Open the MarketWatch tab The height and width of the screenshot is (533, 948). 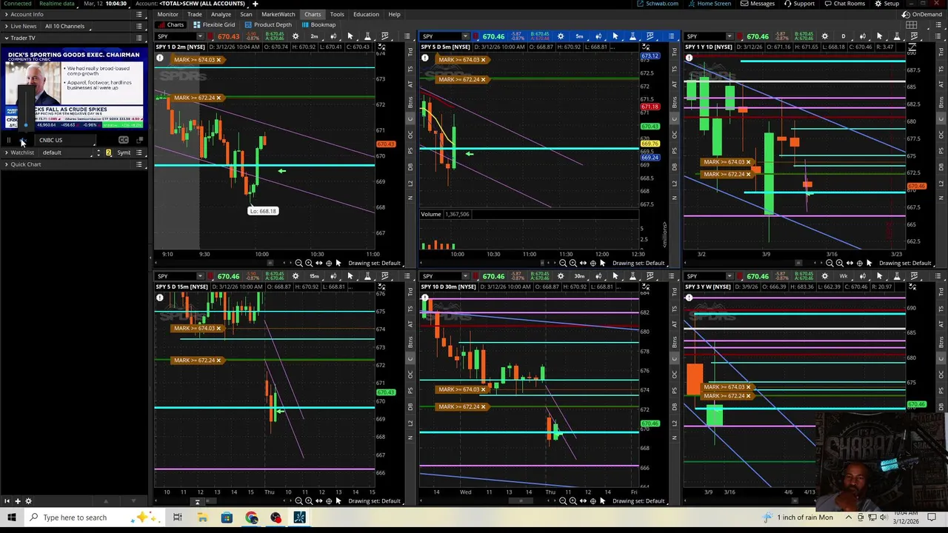tap(278, 14)
